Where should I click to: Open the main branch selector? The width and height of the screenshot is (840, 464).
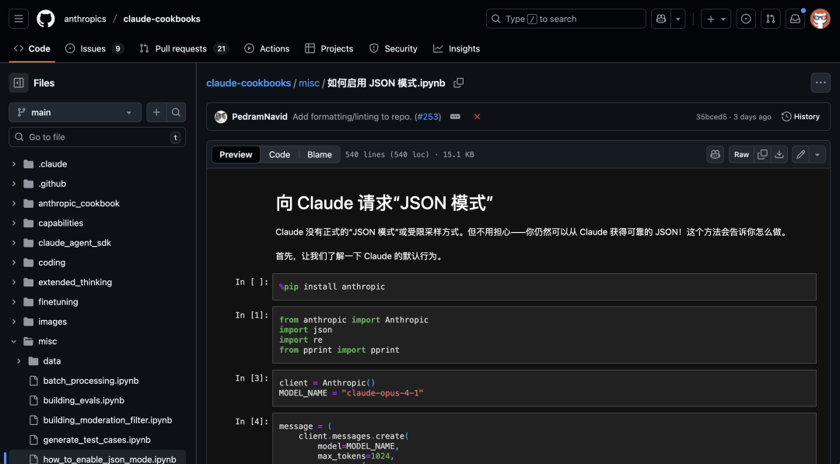point(75,112)
